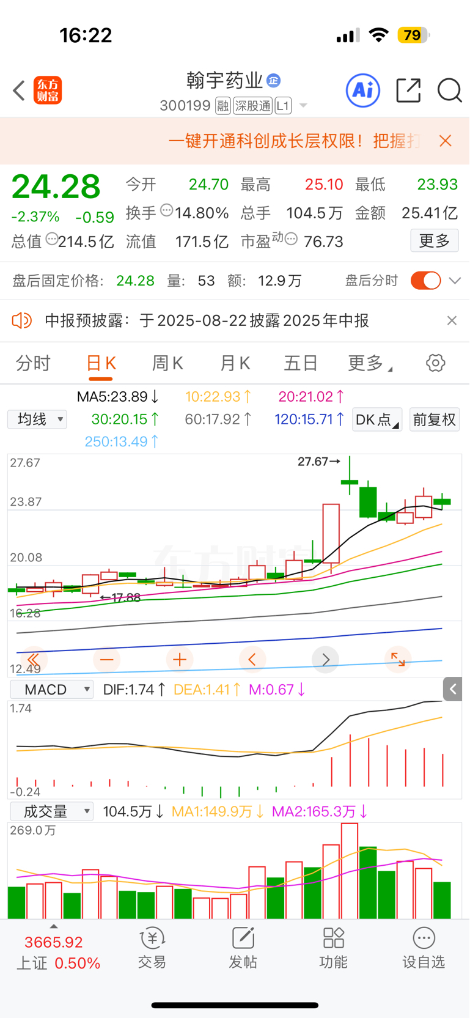470x1018 pixels.
Task: Open the Ai assistant icon
Action: (363, 90)
